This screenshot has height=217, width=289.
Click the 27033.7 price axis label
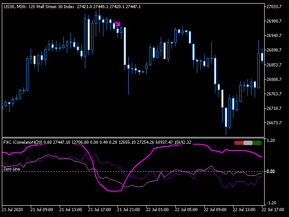tap(275, 7)
